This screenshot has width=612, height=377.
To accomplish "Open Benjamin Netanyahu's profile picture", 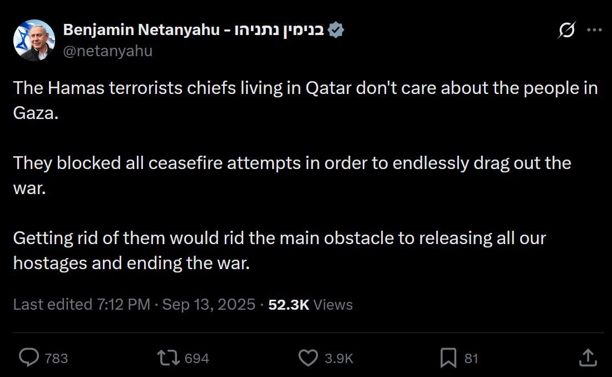I will point(34,40).
